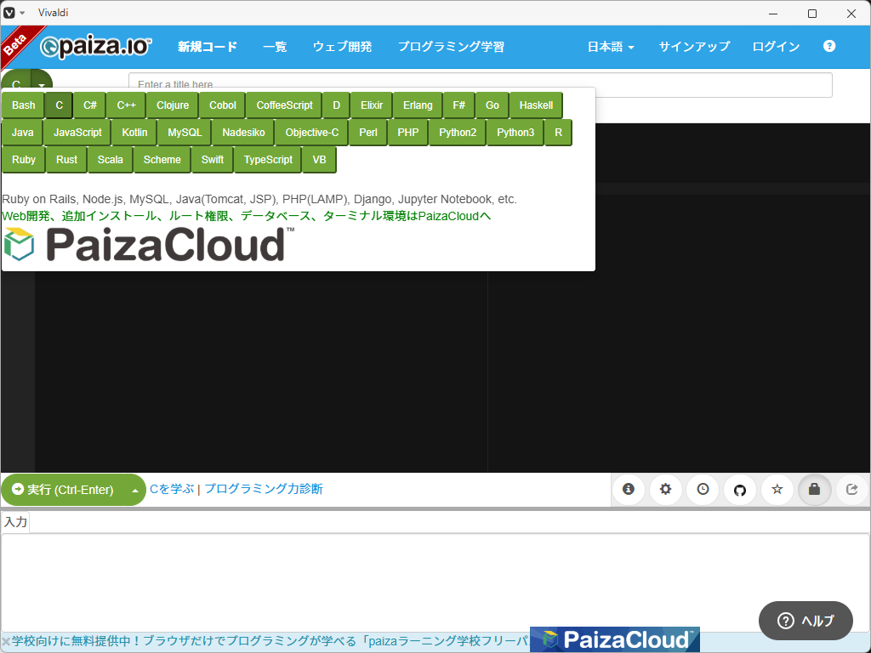Open the history clock icon
871x653 pixels.
pyautogui.click(x=703, y=489)
